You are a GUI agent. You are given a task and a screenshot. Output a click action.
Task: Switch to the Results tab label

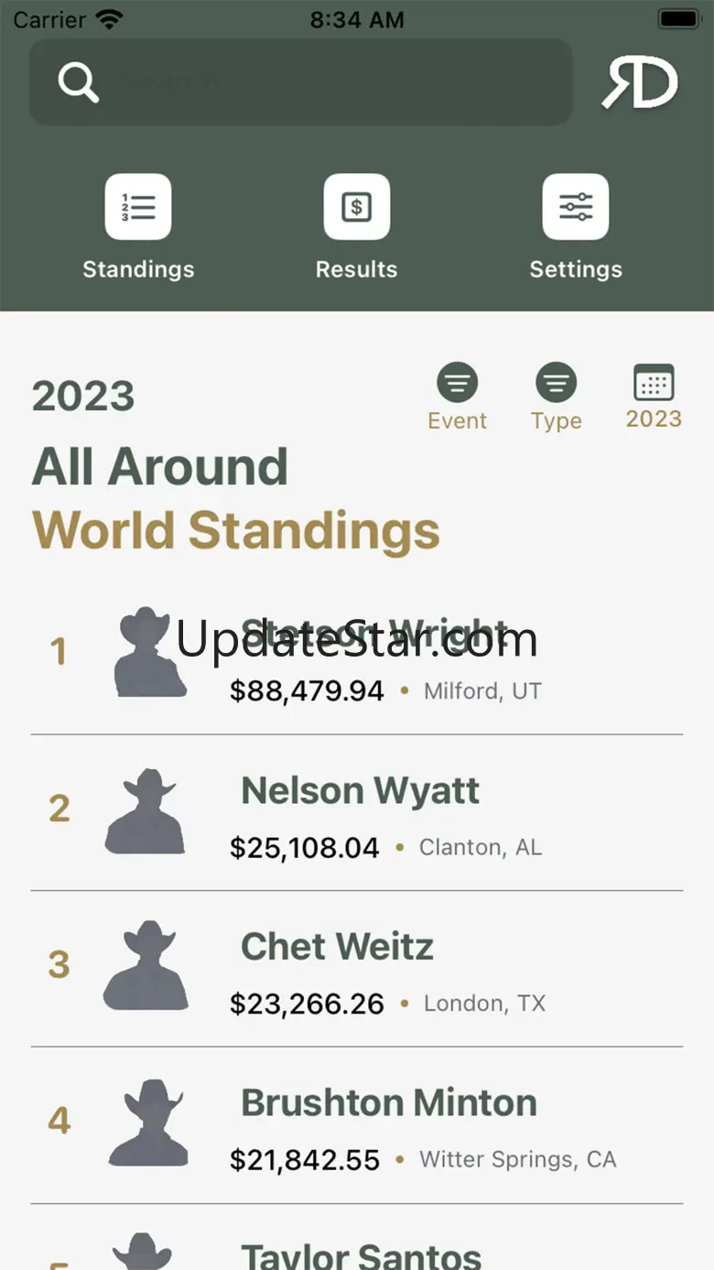pyautogui.click(x=357, y=269)
